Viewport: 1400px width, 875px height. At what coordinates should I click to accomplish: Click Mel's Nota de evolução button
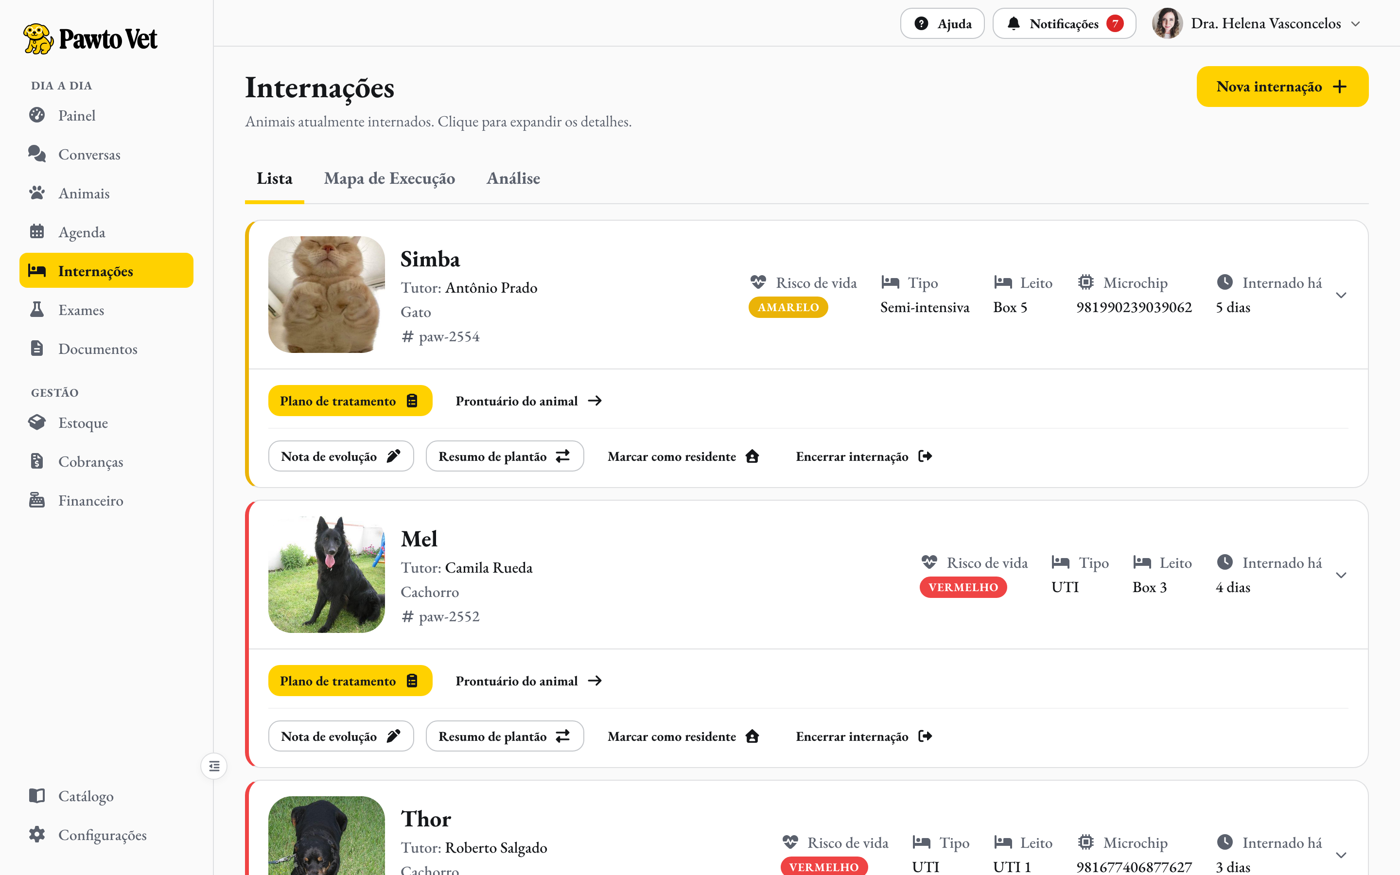[341, 736]
